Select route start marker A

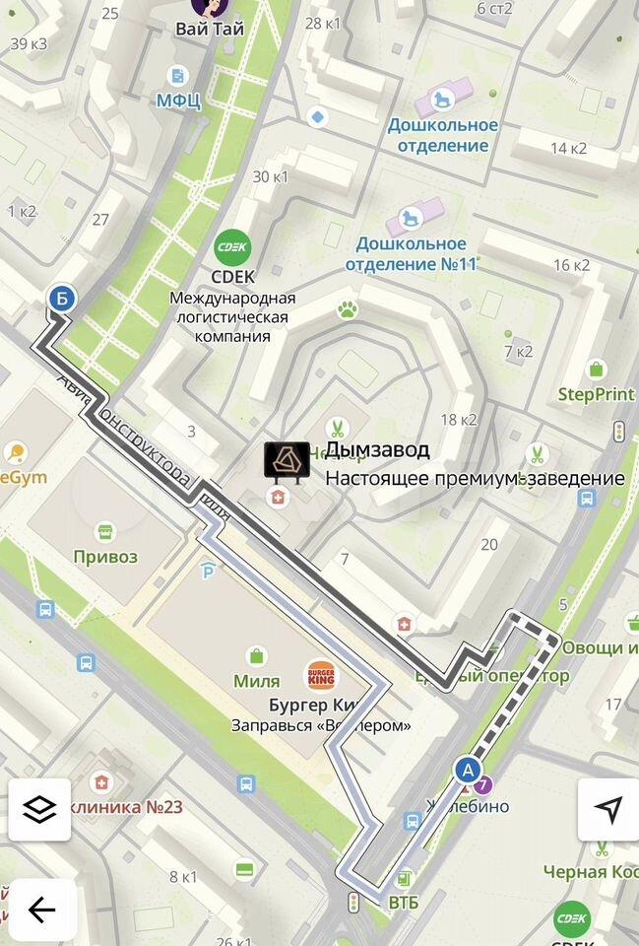click(468, 770)
